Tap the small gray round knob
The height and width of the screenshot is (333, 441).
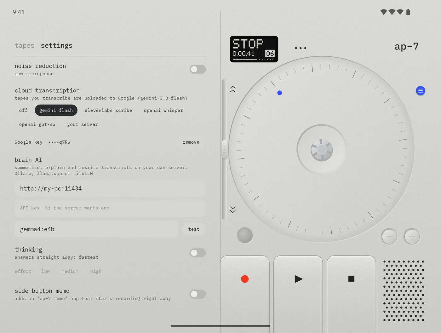pyautogui.click(x=245, y=235)
